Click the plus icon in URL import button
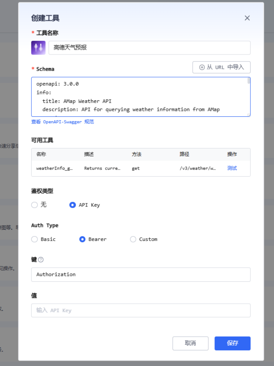The width and height of the screenshot is (274, 366). pyautogui.click(x=202, y=67)
